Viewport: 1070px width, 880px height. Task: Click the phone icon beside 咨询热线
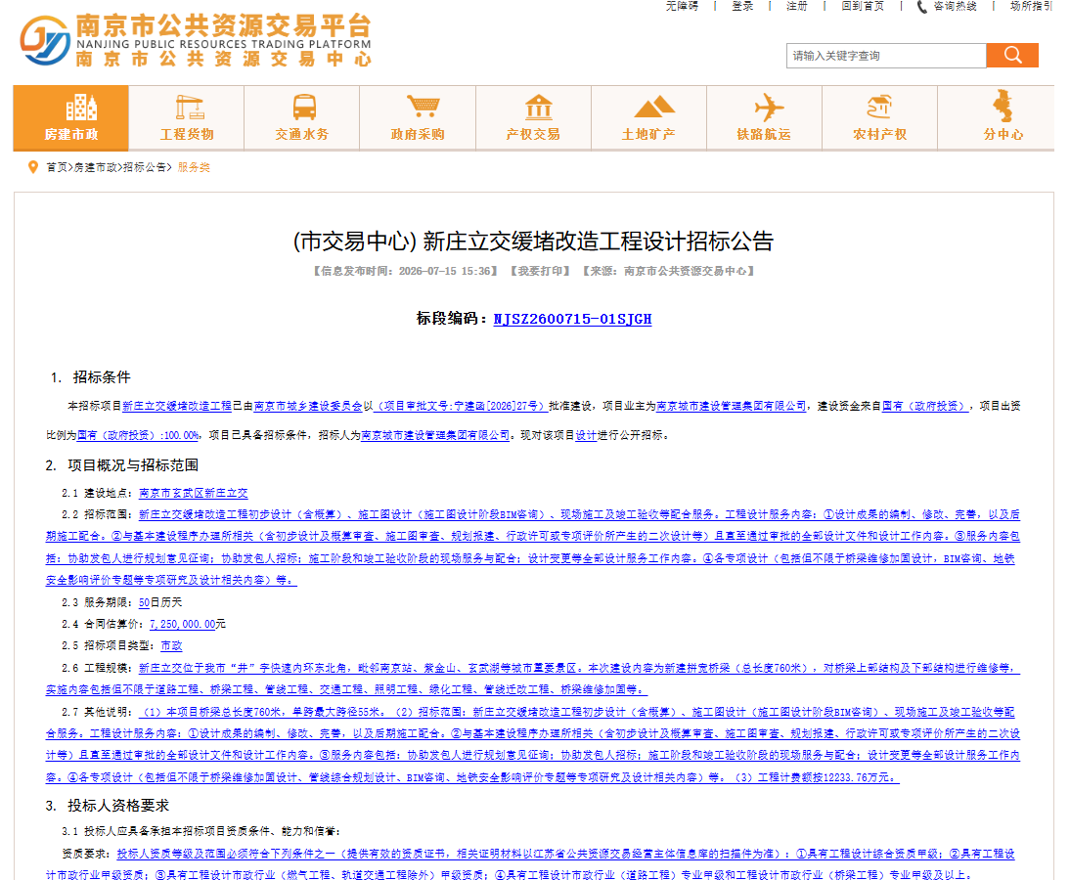[x=922, y=7]
